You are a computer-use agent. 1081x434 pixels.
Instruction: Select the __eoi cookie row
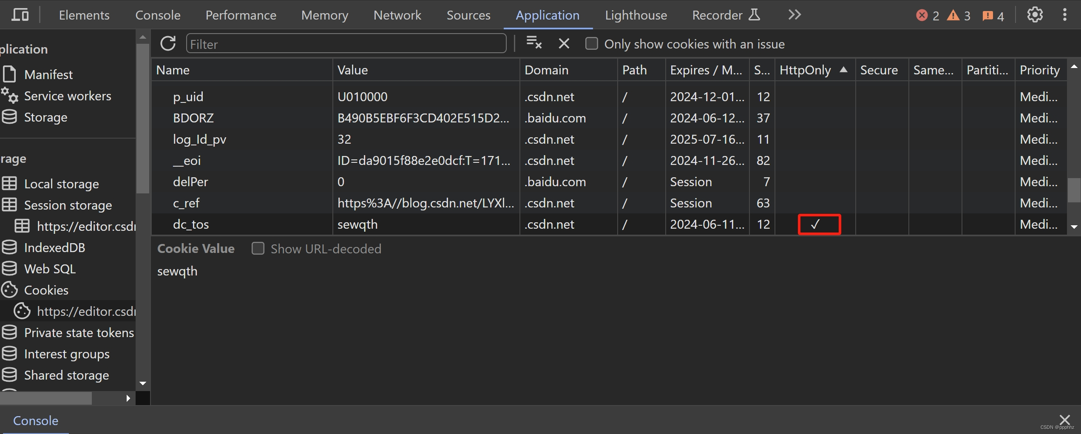click(x=609, y=161)
